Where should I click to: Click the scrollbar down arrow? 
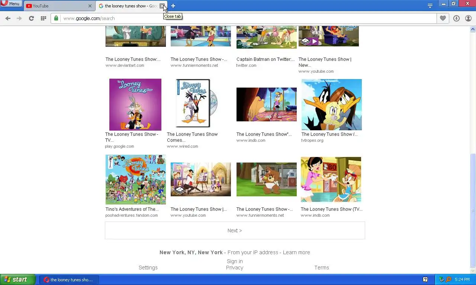[473, 271]
